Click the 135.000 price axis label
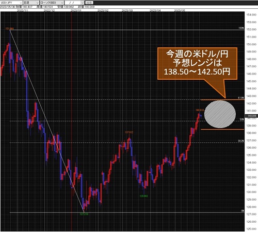 251,155
